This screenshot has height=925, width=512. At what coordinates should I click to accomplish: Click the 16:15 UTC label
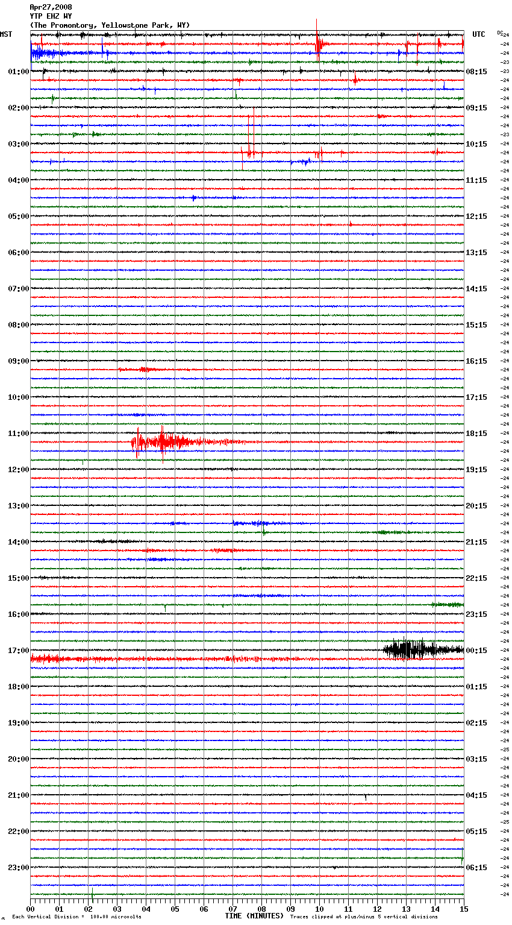point(476,361)
